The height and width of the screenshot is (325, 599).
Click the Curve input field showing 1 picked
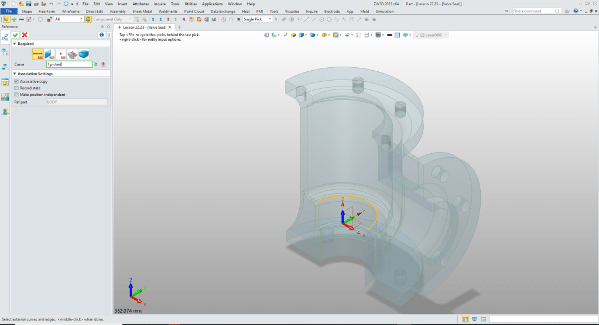69,64
